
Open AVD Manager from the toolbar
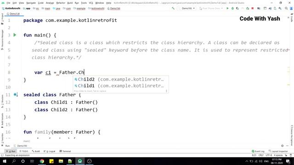point(275,8)
